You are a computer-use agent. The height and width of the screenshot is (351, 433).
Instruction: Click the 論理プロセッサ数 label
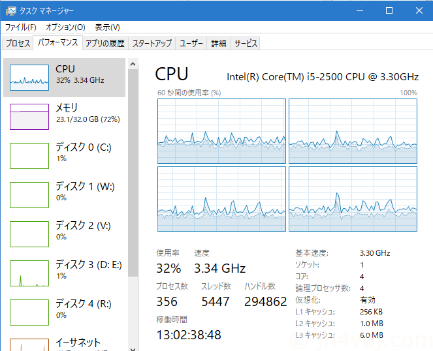323,288
